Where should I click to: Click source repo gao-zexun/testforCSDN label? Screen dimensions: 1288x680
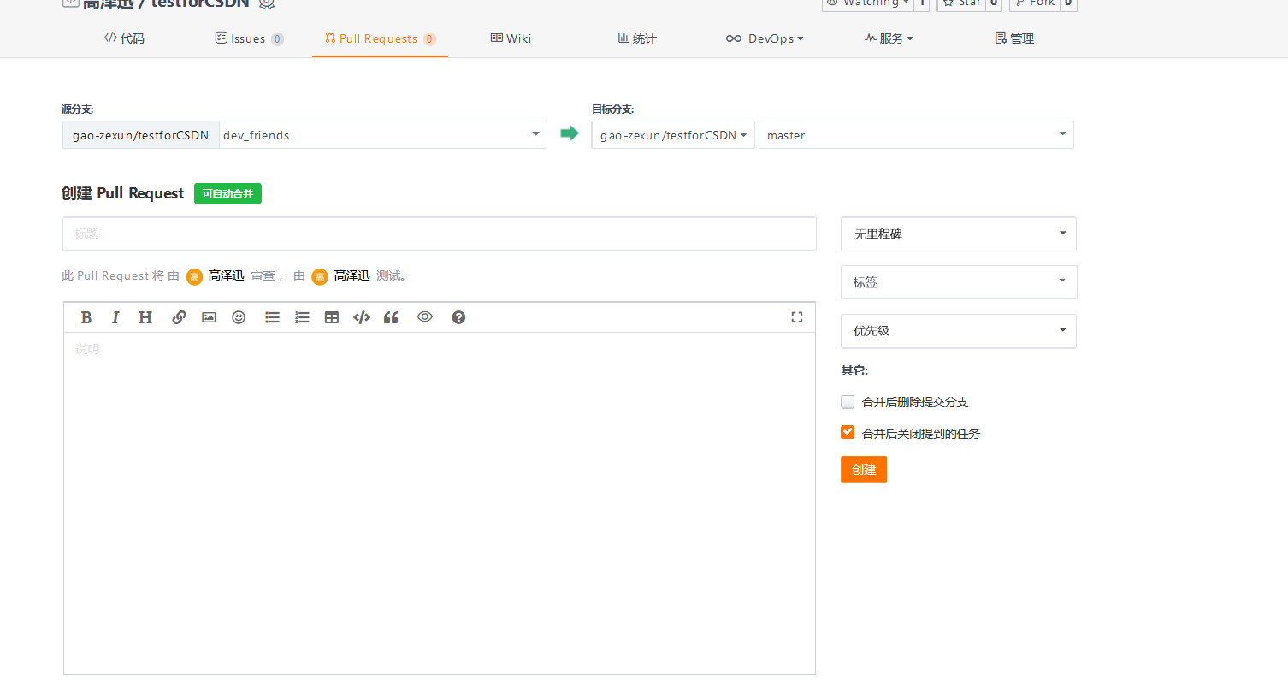tap(141, 135)
